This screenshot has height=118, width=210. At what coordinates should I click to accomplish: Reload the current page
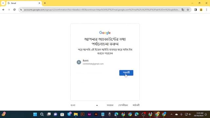[x=14, y=10]
